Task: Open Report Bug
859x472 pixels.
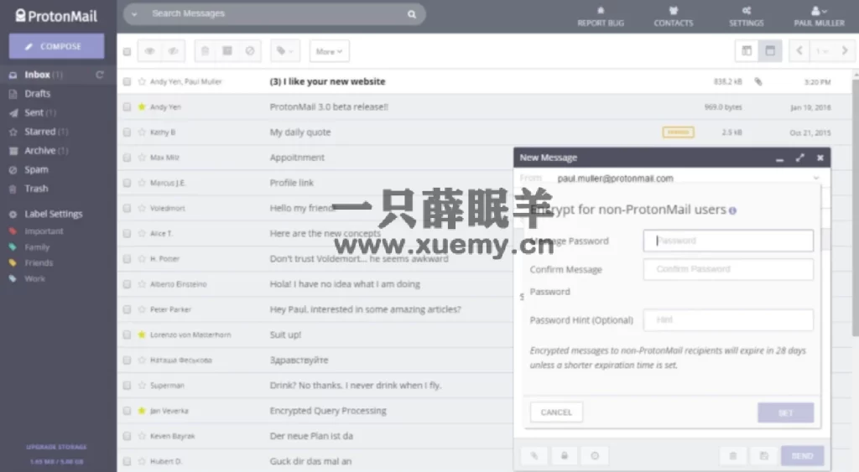Action: coord(601,17)
